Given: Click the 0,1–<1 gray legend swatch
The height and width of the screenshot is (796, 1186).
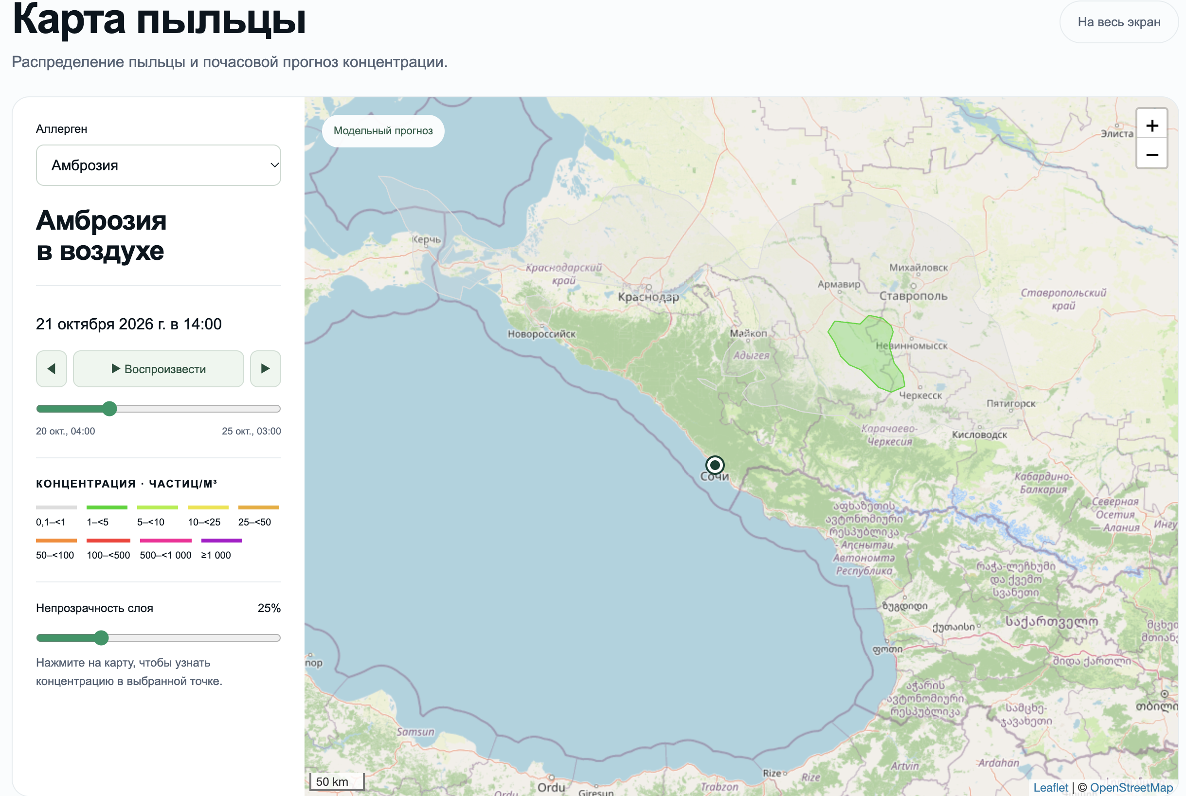Looking at the screenshot, I should click(x=56, y=507).
